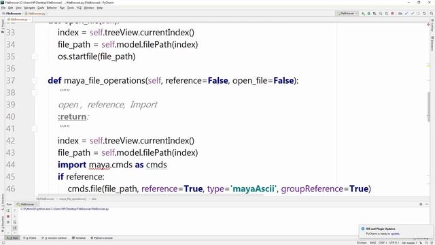Click the undo/revert arrow icon in the toolbar
This screenshot has width=435, height=245.
pos(424,14)
